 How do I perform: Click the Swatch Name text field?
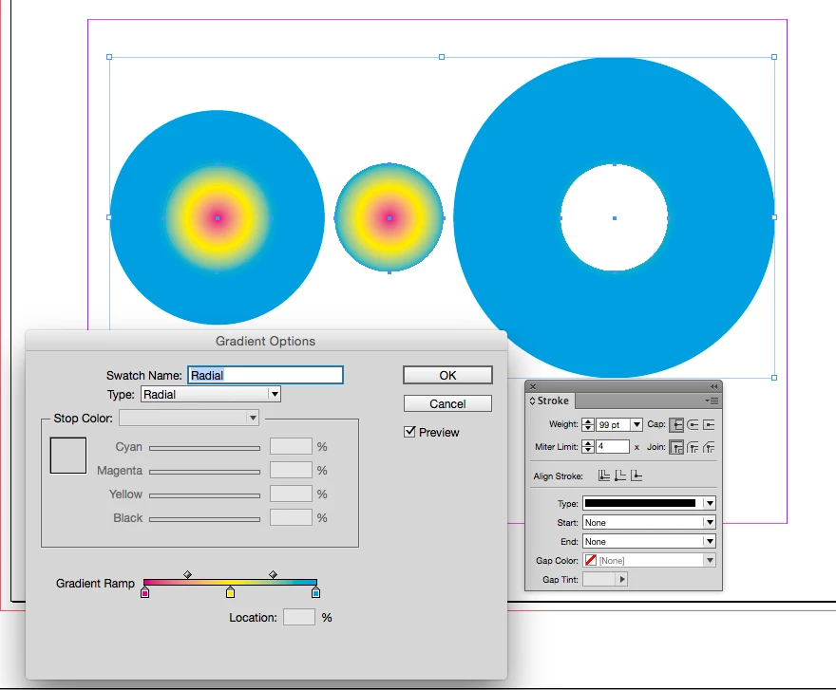pos(265,375)
